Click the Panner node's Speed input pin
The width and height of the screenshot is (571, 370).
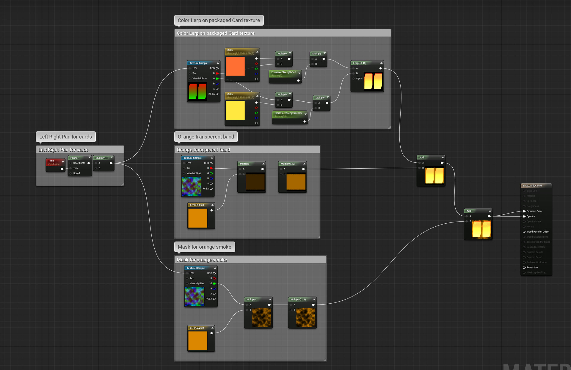pos(71,173)
